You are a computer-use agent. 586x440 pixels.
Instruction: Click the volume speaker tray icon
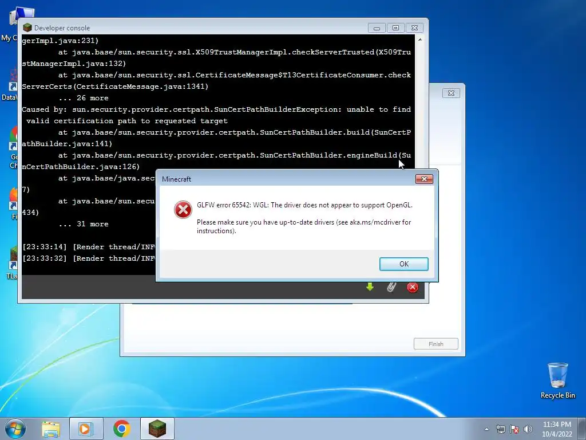pos(528,429)
